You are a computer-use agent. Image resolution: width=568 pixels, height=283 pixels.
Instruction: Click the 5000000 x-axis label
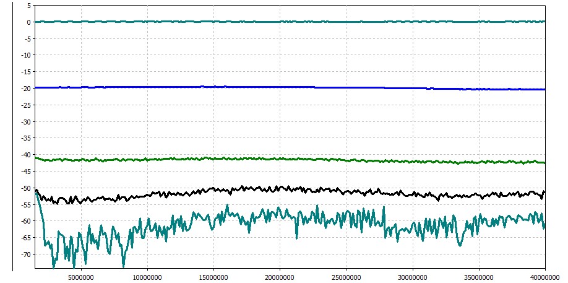(81, 276)
